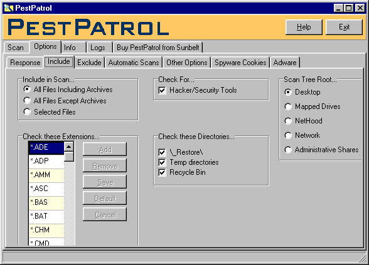
Task: Click the Exit button
Action: pyautogui.click(x=344, y=27)
